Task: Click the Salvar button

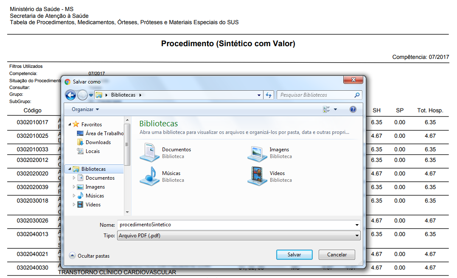Action: click(294, 255)
